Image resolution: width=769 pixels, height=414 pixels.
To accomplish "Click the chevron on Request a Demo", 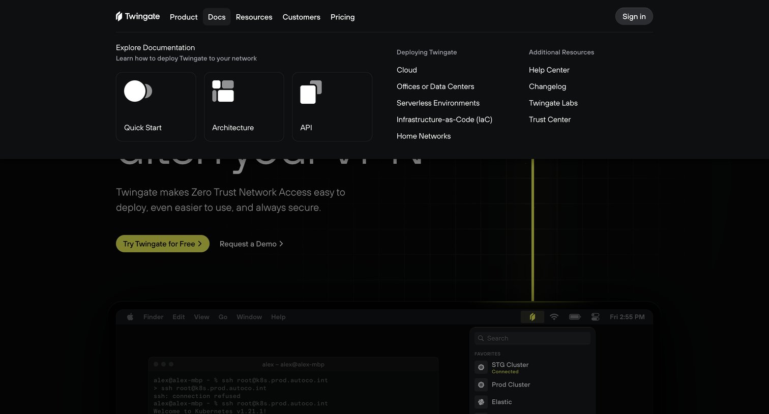I will click(281, 244).
